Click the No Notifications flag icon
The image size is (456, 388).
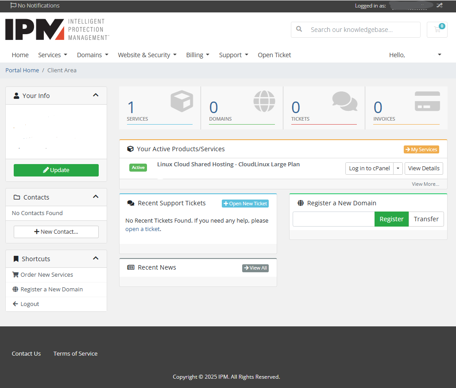[13, 5]
